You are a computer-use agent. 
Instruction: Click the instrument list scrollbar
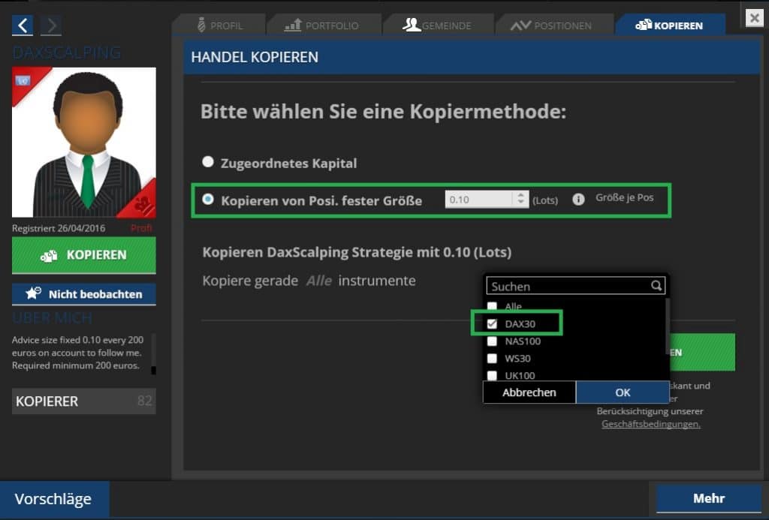coord(666,326)
